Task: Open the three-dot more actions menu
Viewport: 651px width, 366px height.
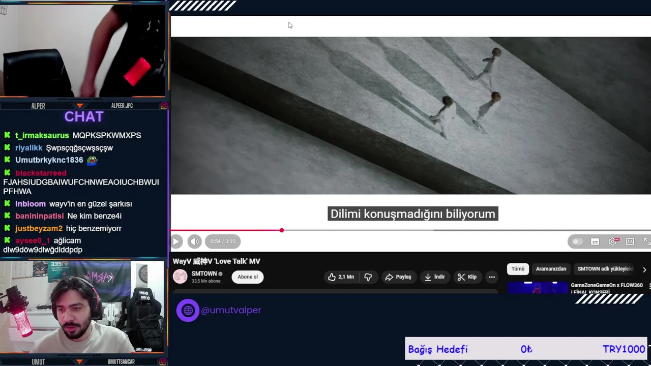Action: 492,277
